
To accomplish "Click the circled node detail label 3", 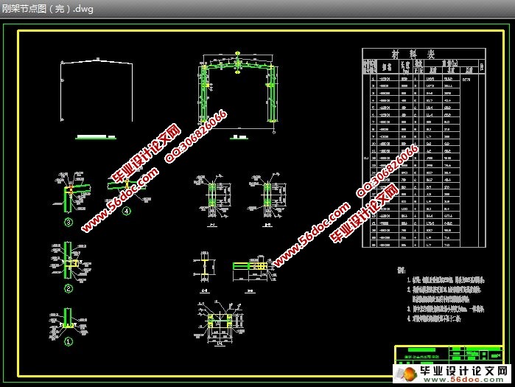I will click(68, 222).
